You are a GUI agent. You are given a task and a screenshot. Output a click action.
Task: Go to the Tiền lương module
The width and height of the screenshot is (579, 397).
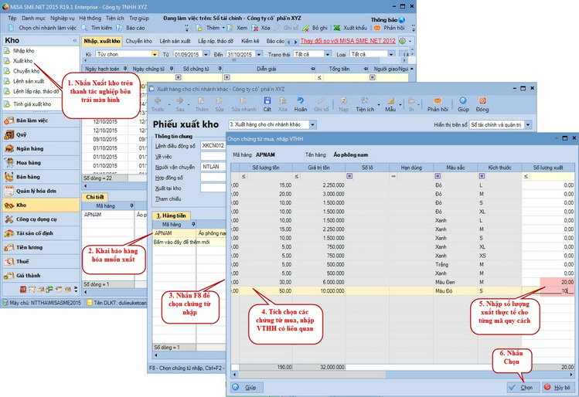click(41, 247)
